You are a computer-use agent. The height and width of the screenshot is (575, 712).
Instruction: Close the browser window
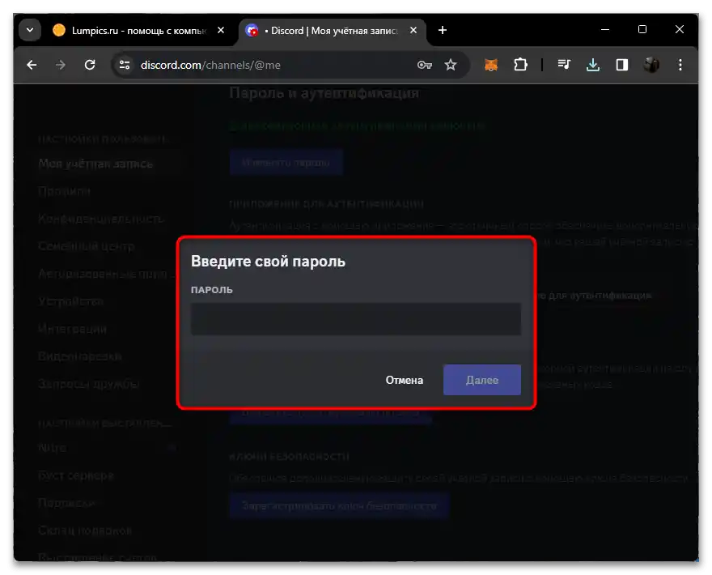click(680, 29)
